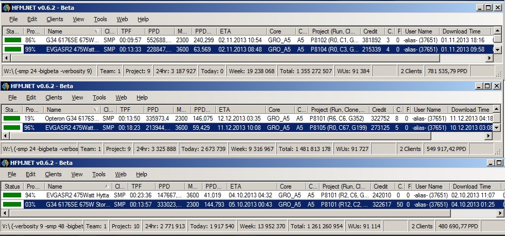Sort by Credit column in top window
This screenshot has height=236, width=505.
coord(372,31)
